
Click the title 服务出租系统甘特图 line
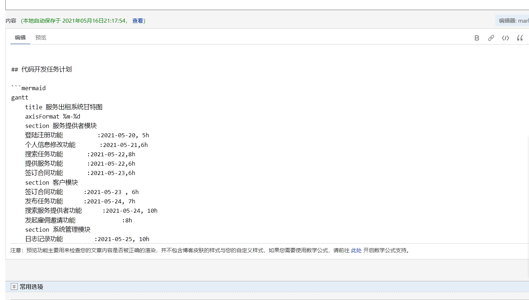tap(64, 107)
